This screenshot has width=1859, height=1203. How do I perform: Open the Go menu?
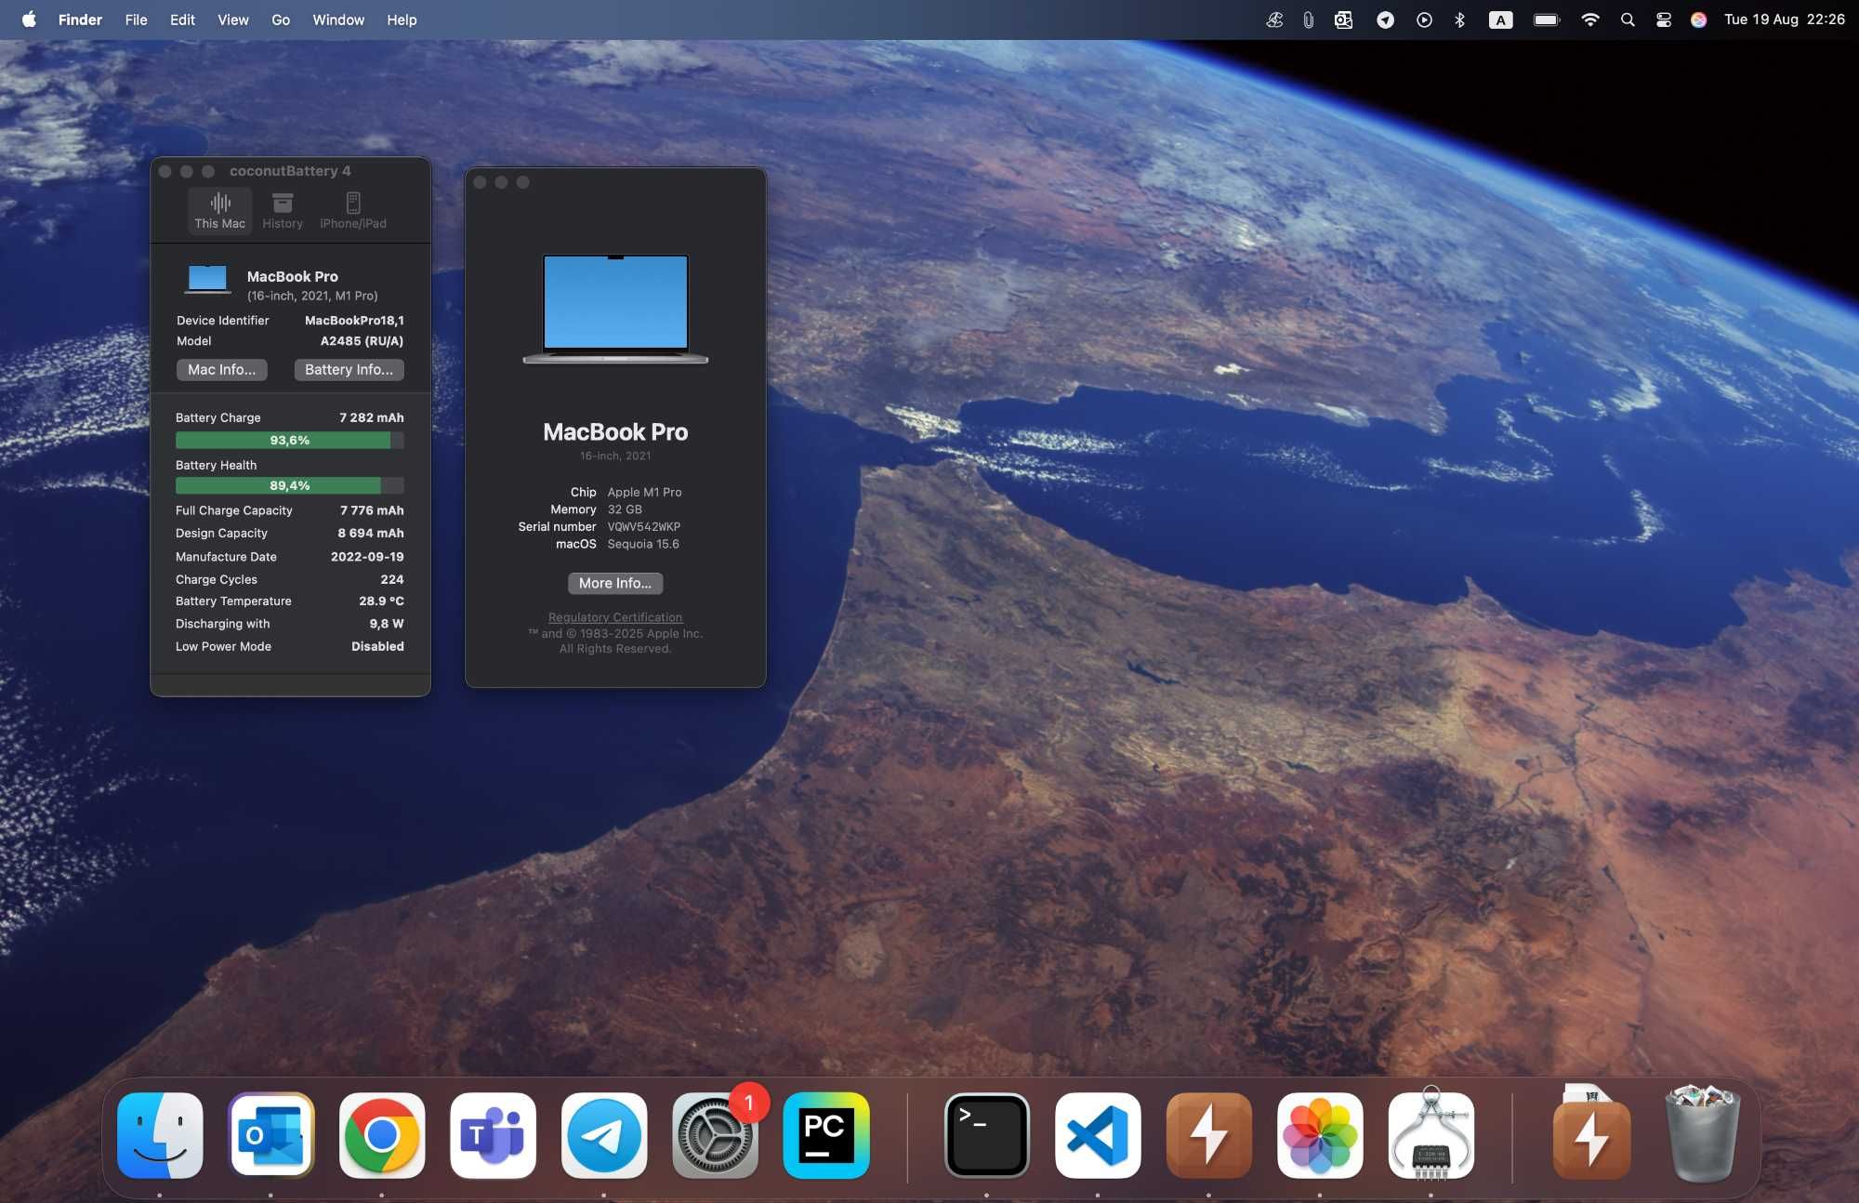(281, 20)
